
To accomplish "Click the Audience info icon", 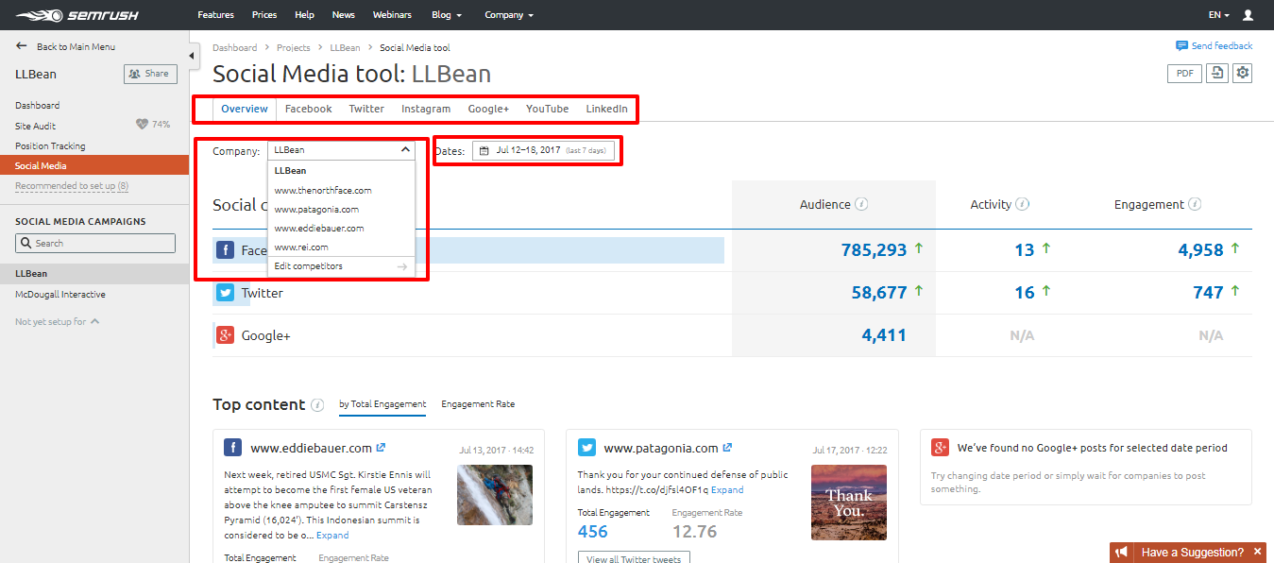I will tap(861, 205).
